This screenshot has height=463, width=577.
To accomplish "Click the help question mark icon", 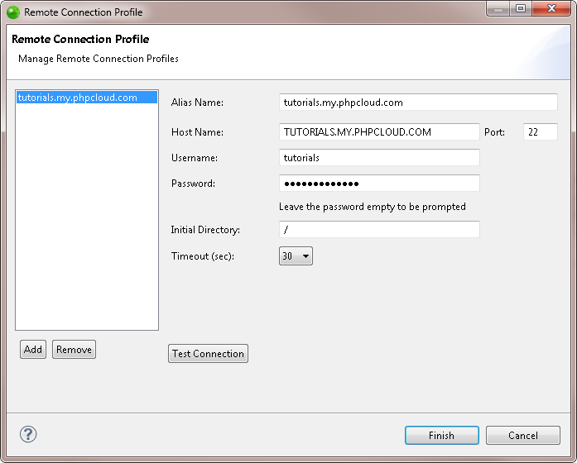I will click(x=28, y=434).
